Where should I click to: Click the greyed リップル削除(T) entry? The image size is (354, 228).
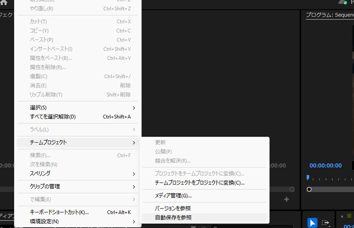pyautogui.click(x=78, y=95)
